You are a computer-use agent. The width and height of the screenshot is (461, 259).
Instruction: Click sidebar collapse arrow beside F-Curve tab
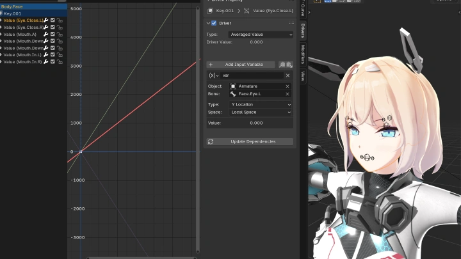coord(309,12)
